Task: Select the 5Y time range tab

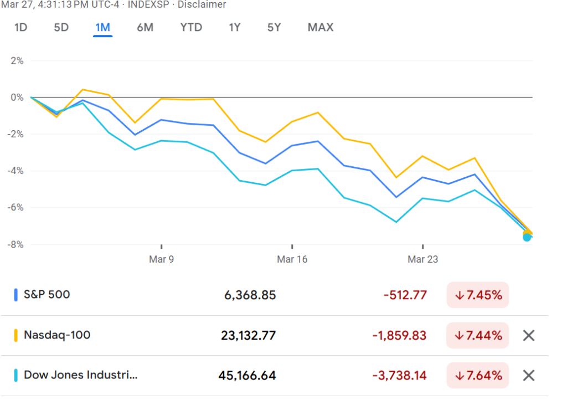Action: (x=274, y=27)
